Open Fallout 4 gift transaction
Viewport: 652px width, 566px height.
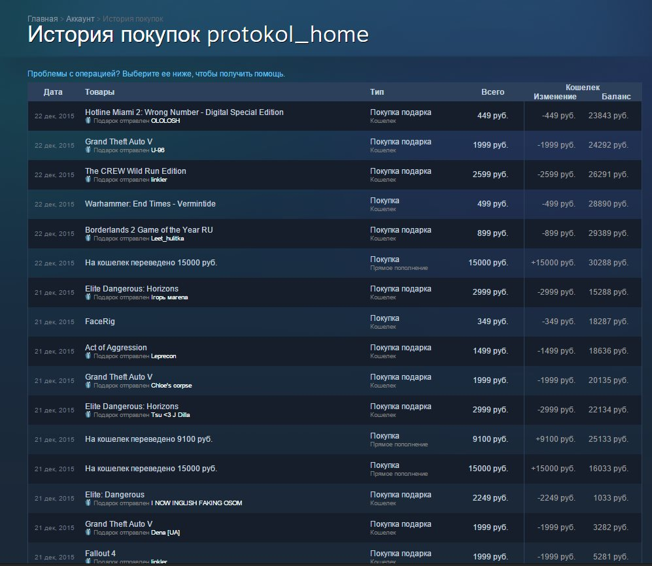334,554
